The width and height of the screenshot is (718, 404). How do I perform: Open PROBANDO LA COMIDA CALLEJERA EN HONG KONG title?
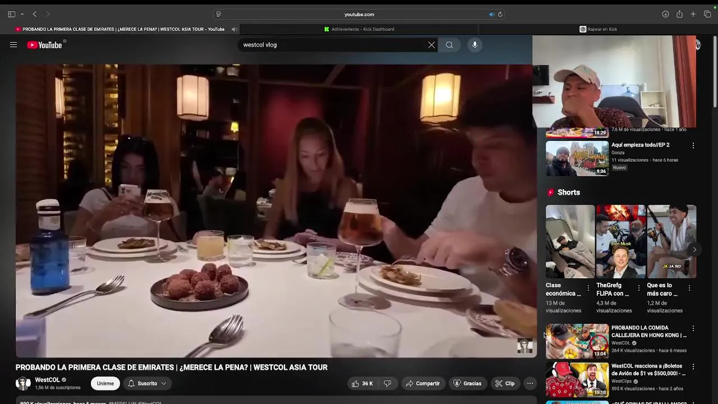click(649, 332)
